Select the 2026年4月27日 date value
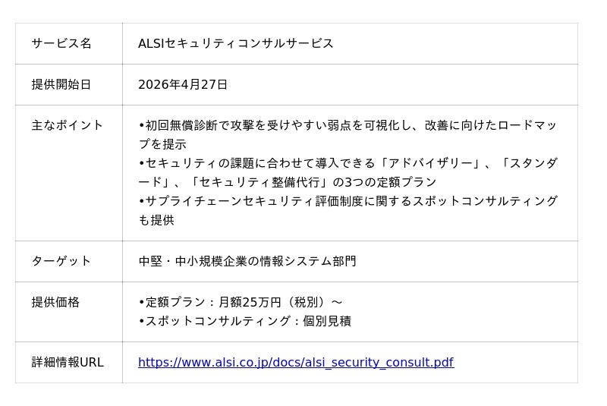This screenshot has width=607, height=406. tap(183, 84)
